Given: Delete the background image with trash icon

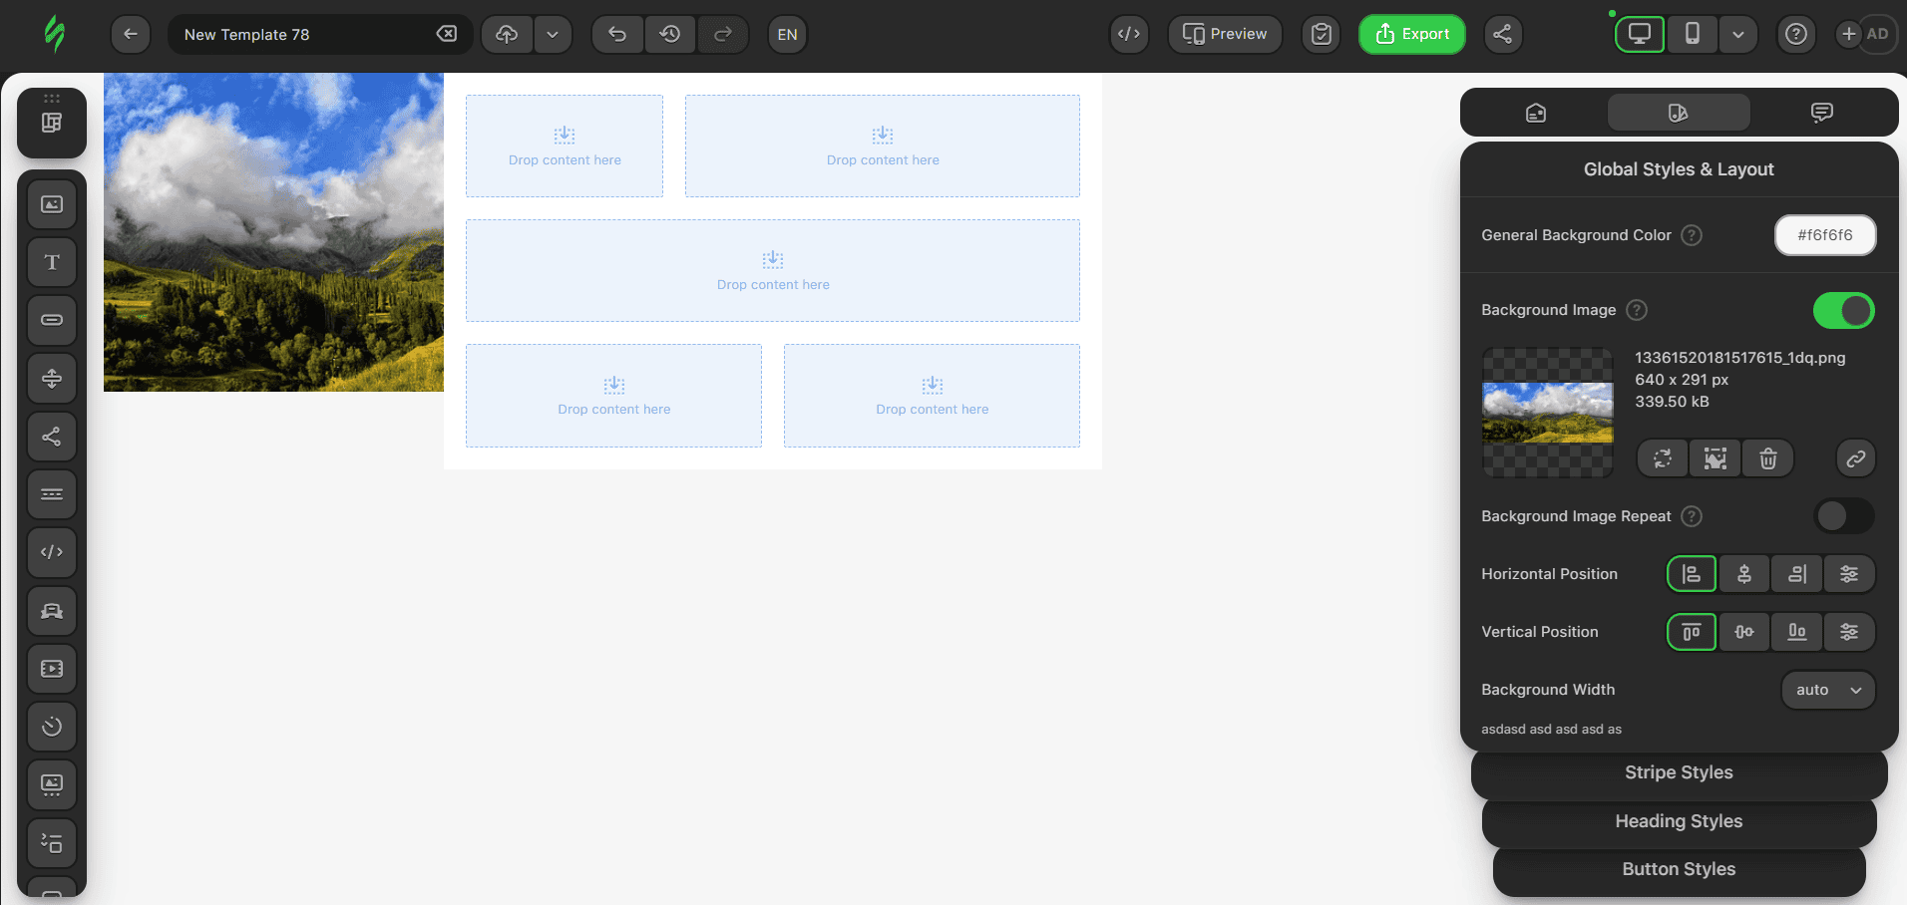Looking at the screenshot, I should pos(1767,458).
